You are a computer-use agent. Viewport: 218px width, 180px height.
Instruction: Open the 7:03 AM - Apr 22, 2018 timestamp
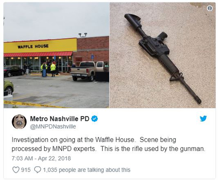[41, 159]
